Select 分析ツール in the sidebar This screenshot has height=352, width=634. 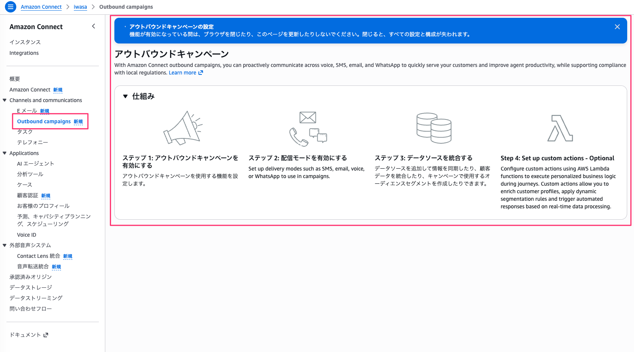click(x=30, y=174)
